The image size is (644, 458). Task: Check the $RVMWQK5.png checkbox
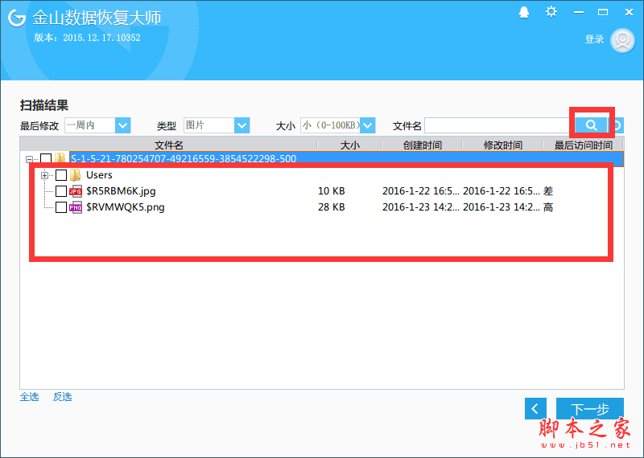[61, 207]
